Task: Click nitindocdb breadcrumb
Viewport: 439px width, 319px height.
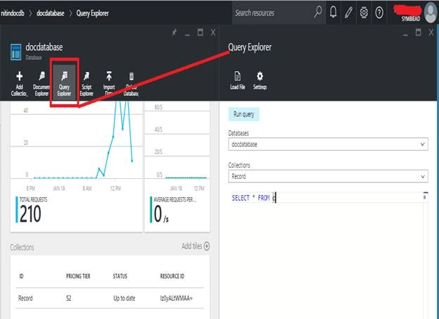Action: pyautogui.click(x=13, y=13)
